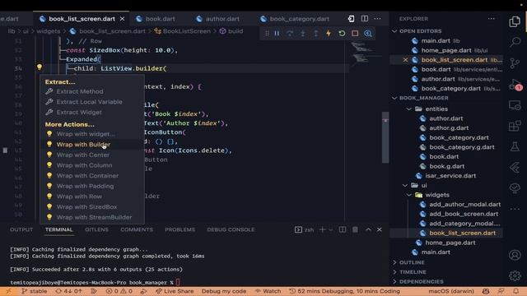Screen dimensions: 527x296
Task: Click Debug my code in status bar
Action: (x=224, y=291)
